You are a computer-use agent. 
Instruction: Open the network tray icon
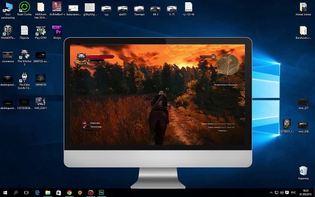pos(277,193)
